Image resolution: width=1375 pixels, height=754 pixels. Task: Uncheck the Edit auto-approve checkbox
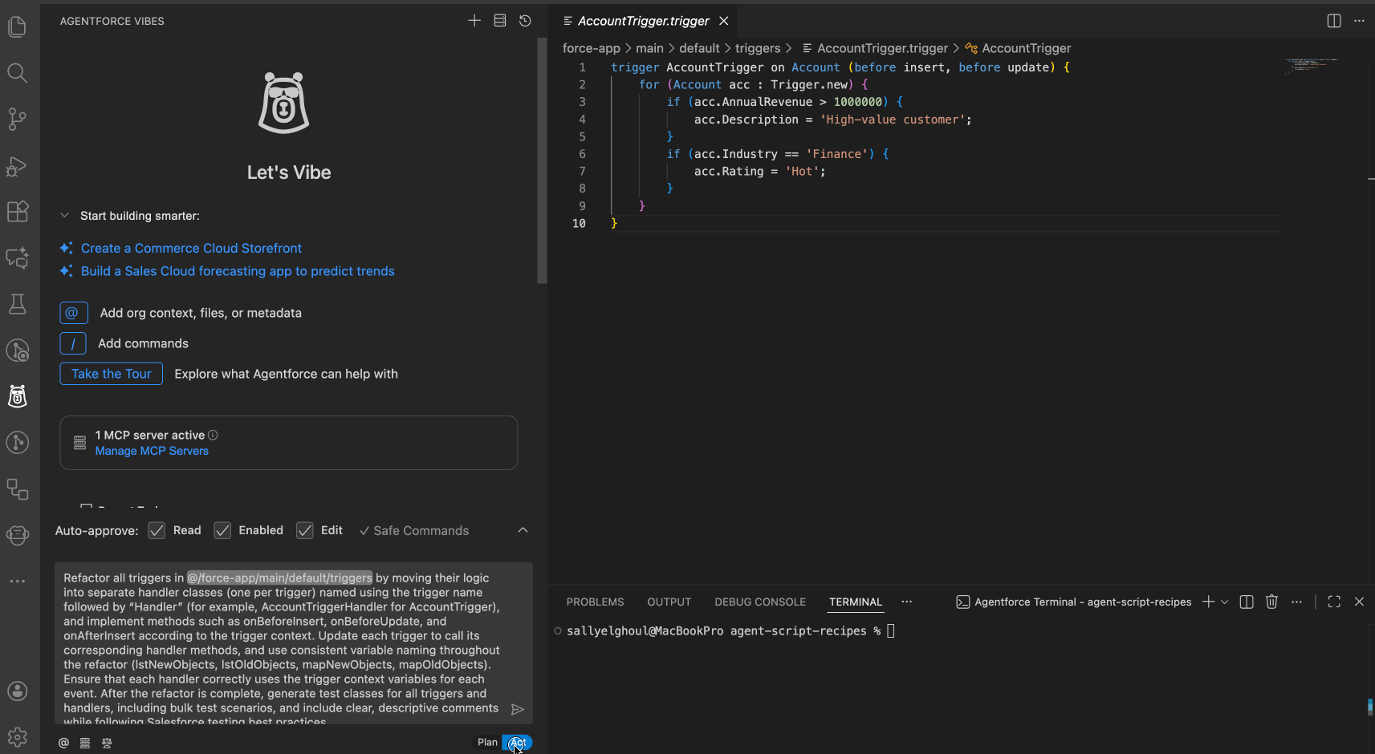point(305,530)
